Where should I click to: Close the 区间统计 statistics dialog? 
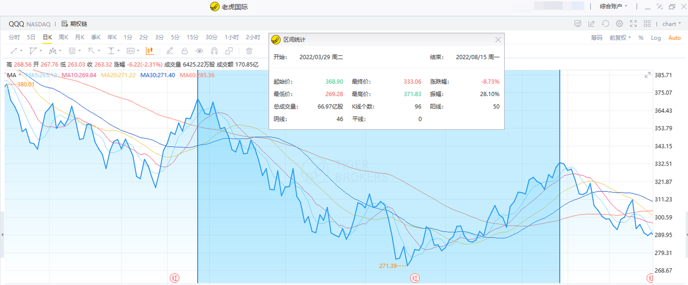(498, 40)
